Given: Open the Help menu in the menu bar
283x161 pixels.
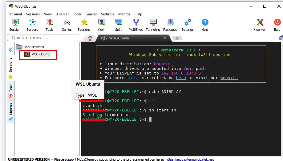Looking at the screenshot, I should 138,14.
